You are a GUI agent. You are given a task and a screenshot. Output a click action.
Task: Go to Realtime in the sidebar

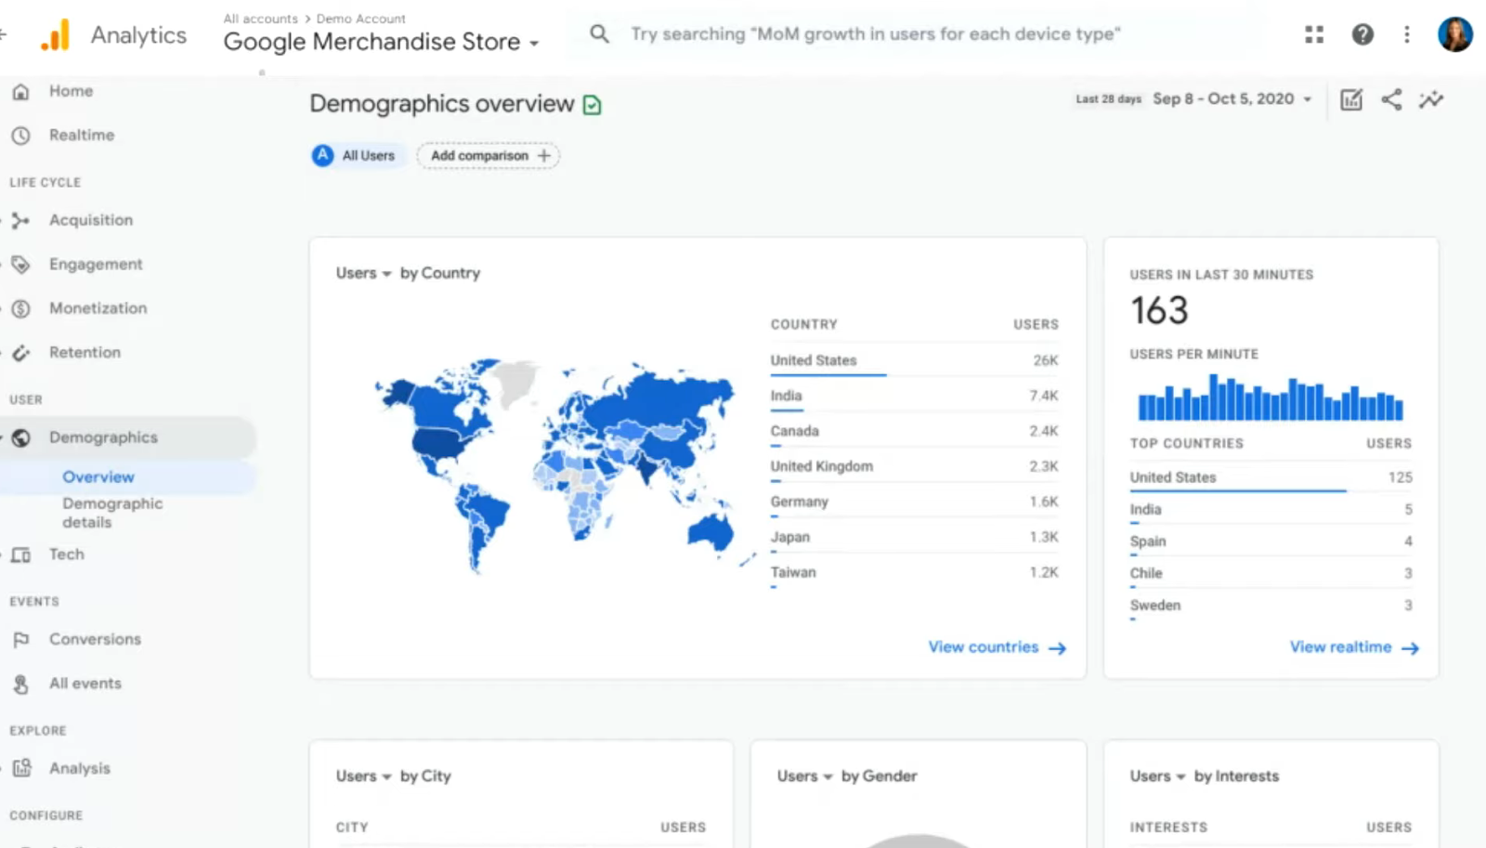[x=82, y=135]
